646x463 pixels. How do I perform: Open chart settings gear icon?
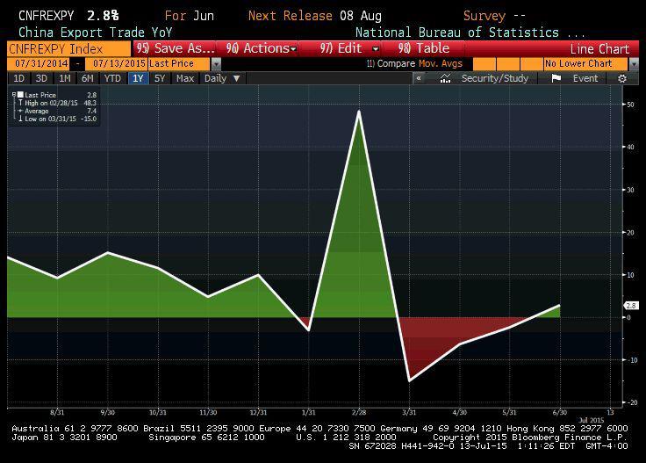pos(622,78)
